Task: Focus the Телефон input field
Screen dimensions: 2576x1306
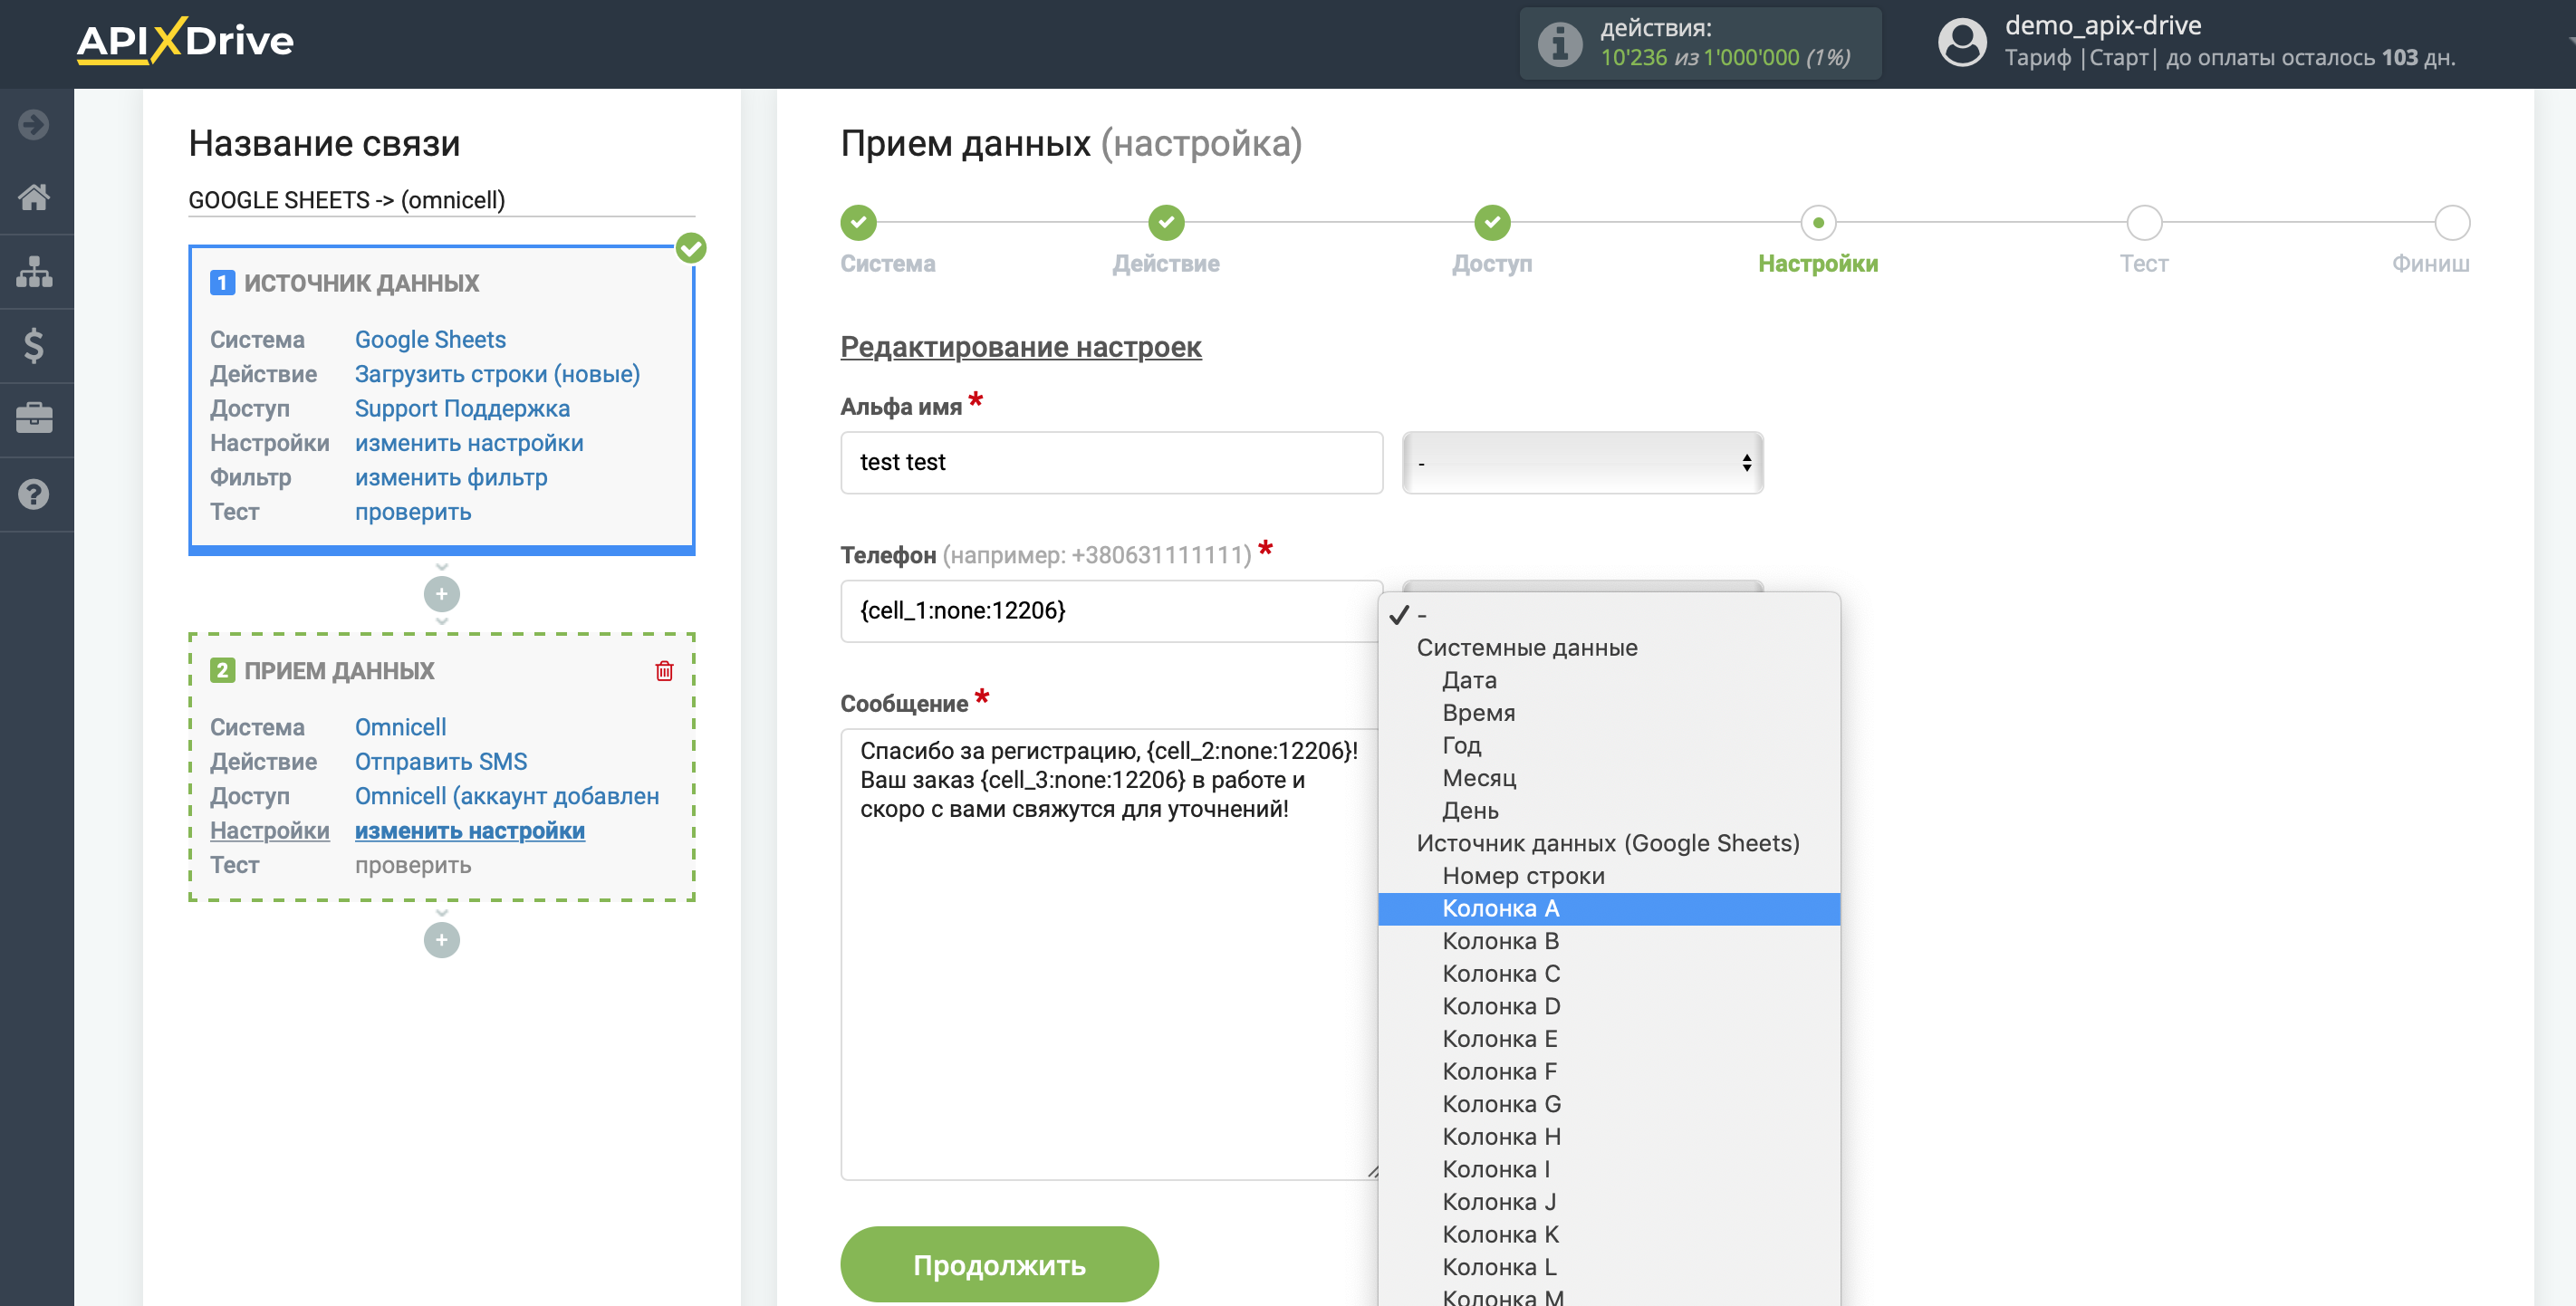Action: pos(1111,611)
